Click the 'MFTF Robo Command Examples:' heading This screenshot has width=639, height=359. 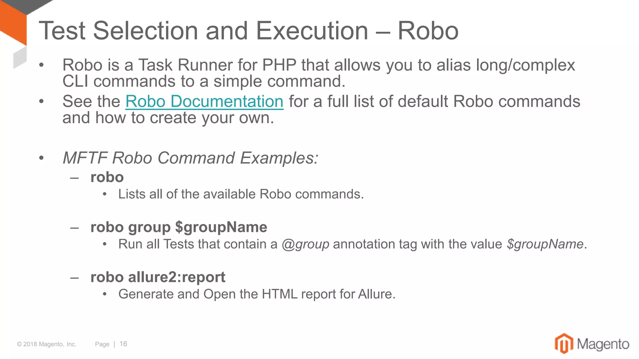point(190,158)
